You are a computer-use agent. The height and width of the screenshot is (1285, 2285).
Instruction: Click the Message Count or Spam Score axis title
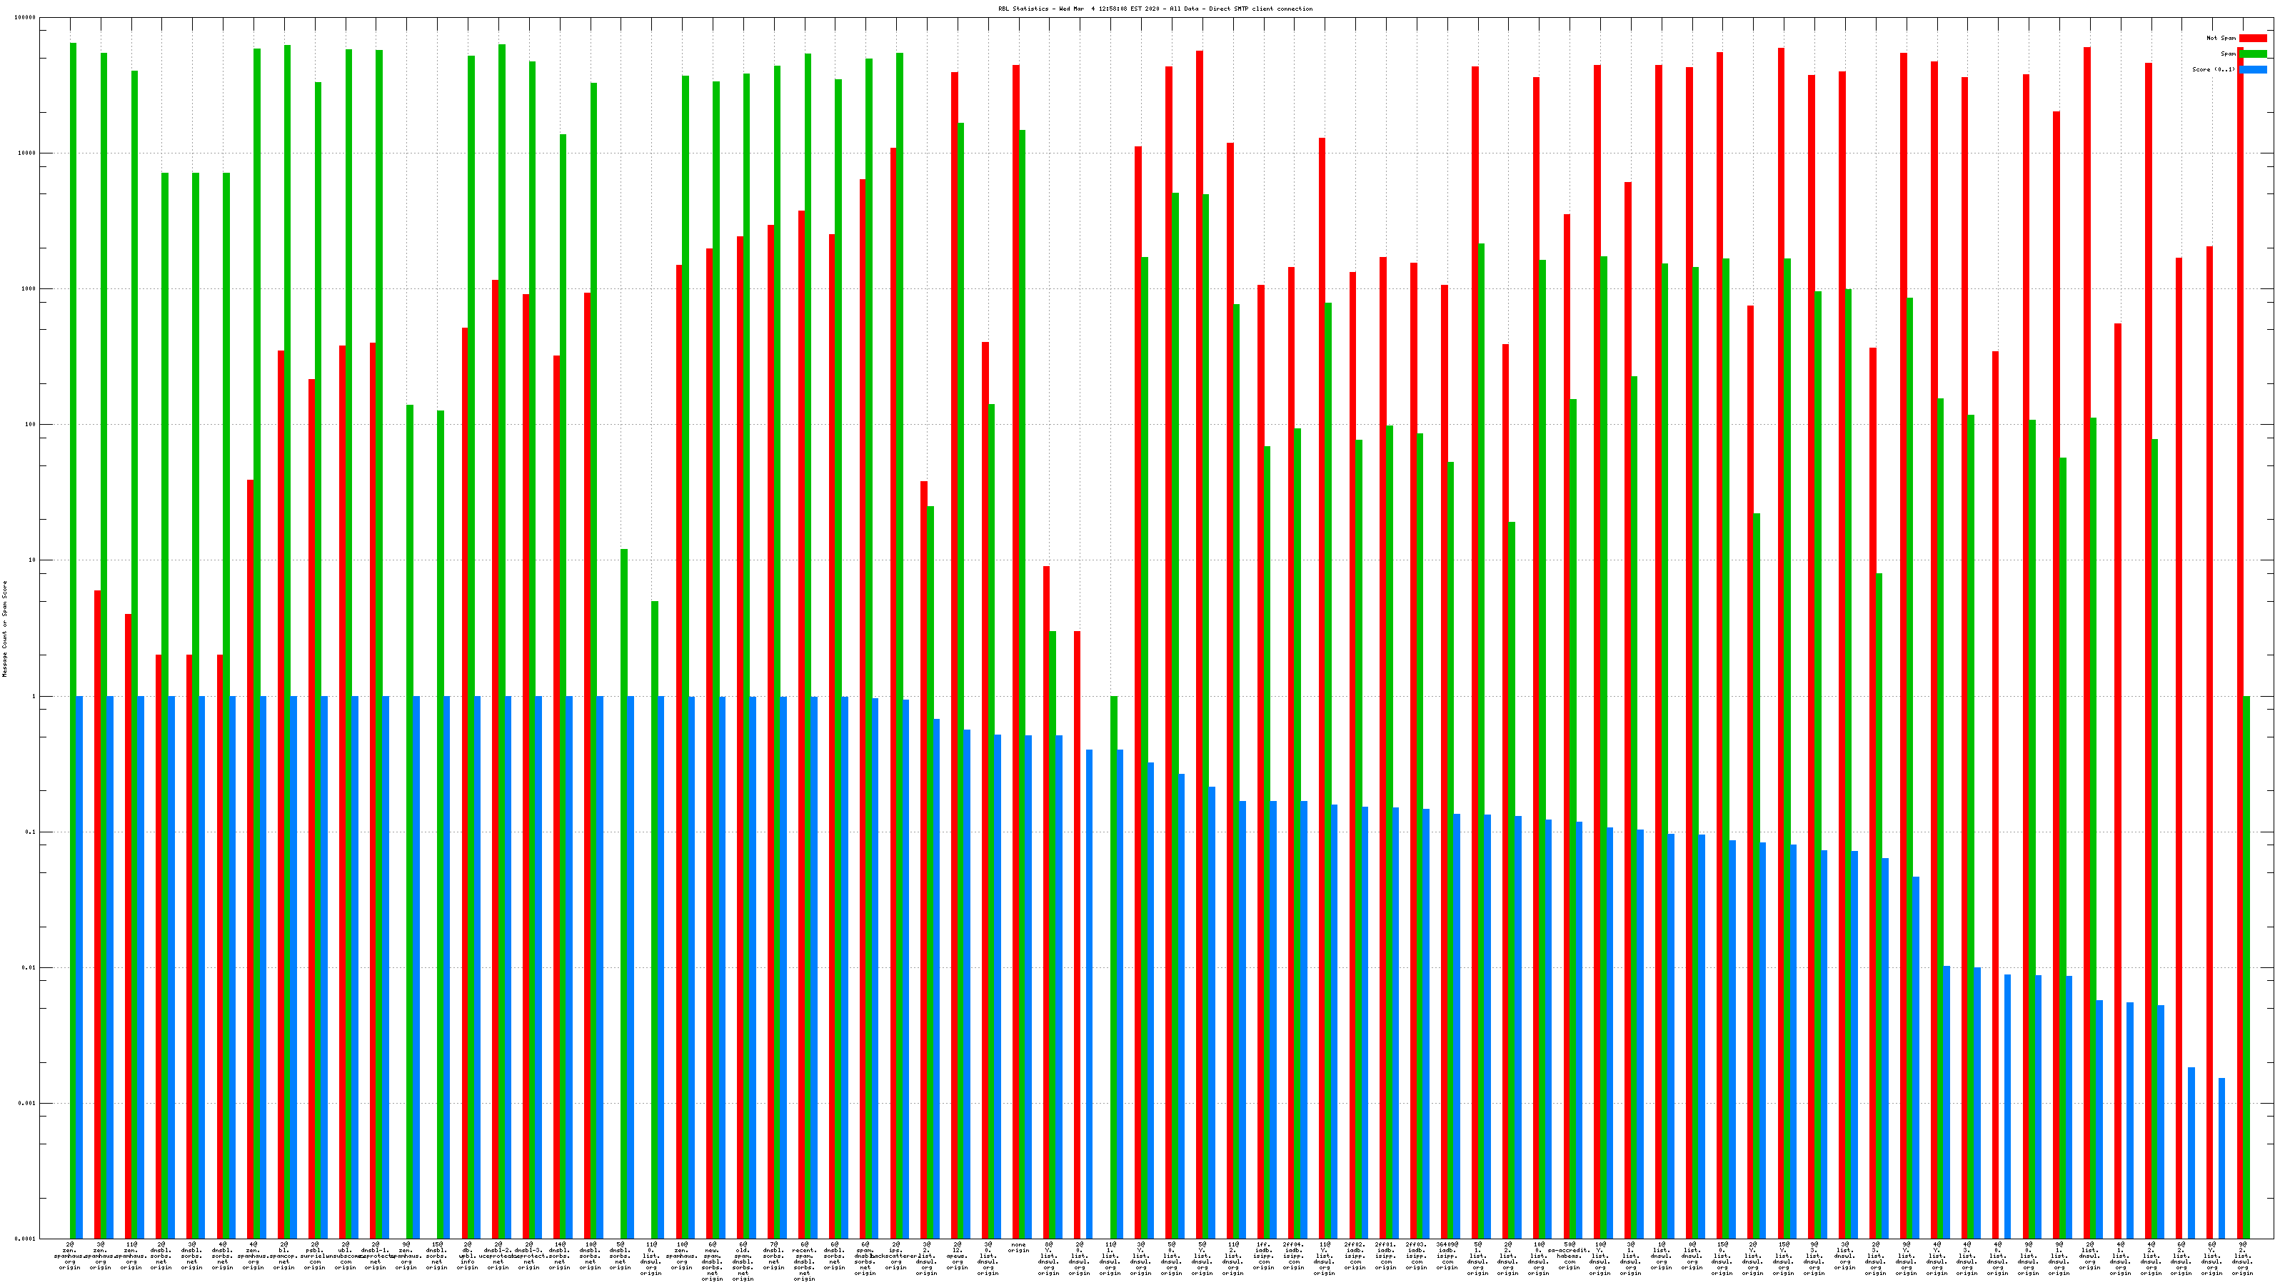tap(4, 629)
